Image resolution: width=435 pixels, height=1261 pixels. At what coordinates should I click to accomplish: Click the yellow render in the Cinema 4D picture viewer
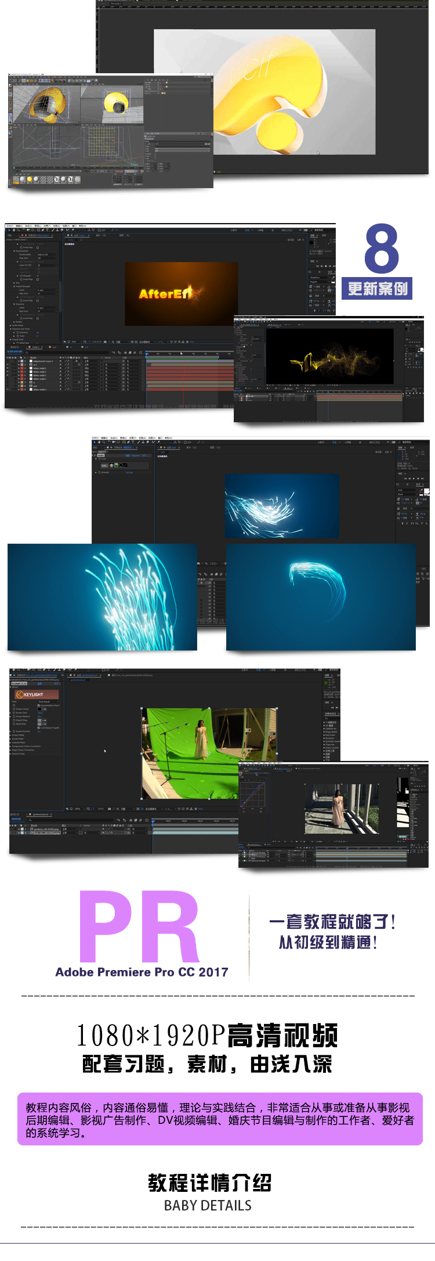coord(264,92)
